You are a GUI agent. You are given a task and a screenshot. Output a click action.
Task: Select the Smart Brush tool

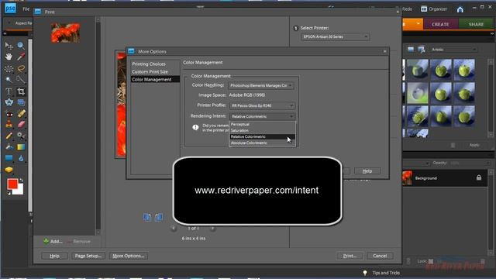tap(21, 136)
